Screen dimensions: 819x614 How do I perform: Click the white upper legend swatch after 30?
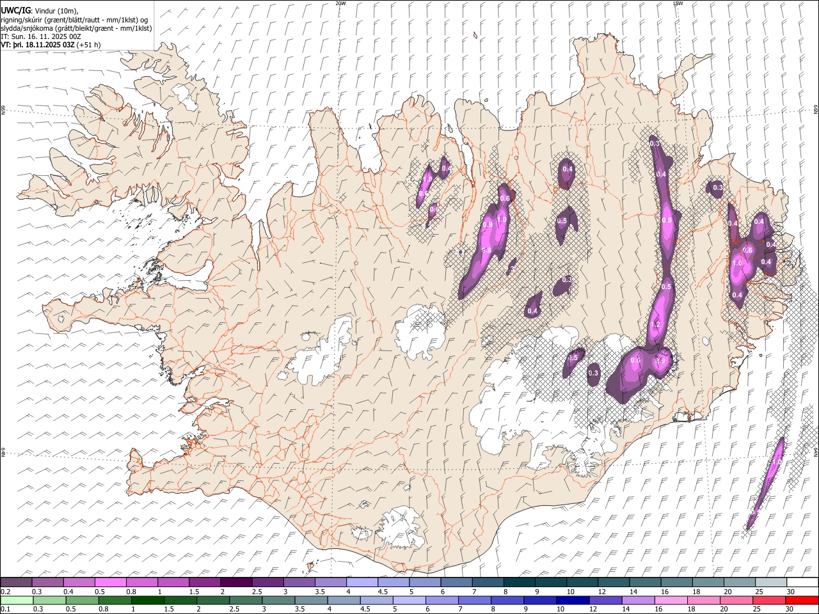[802, 582]
